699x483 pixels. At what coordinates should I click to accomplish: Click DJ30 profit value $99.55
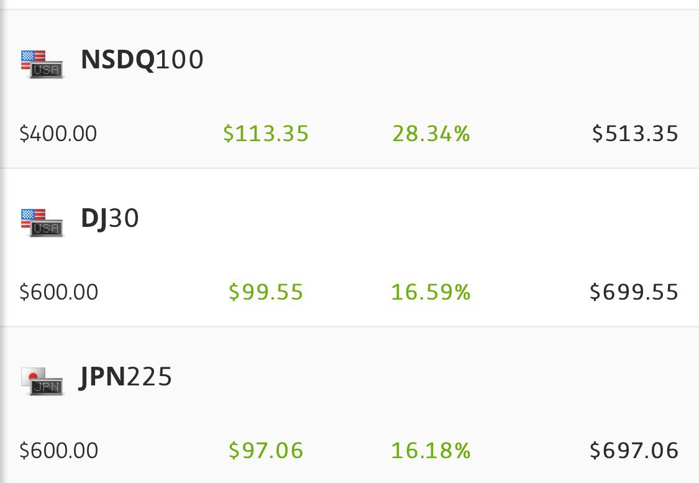[266, 292]
